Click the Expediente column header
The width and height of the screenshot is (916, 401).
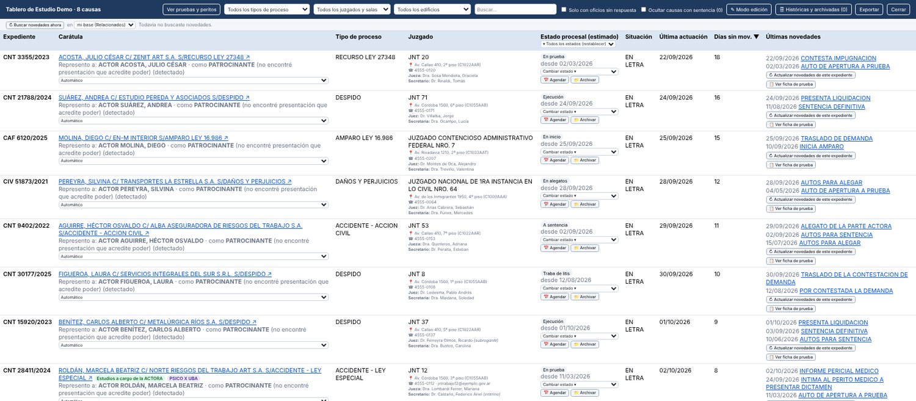pos(19,37)
